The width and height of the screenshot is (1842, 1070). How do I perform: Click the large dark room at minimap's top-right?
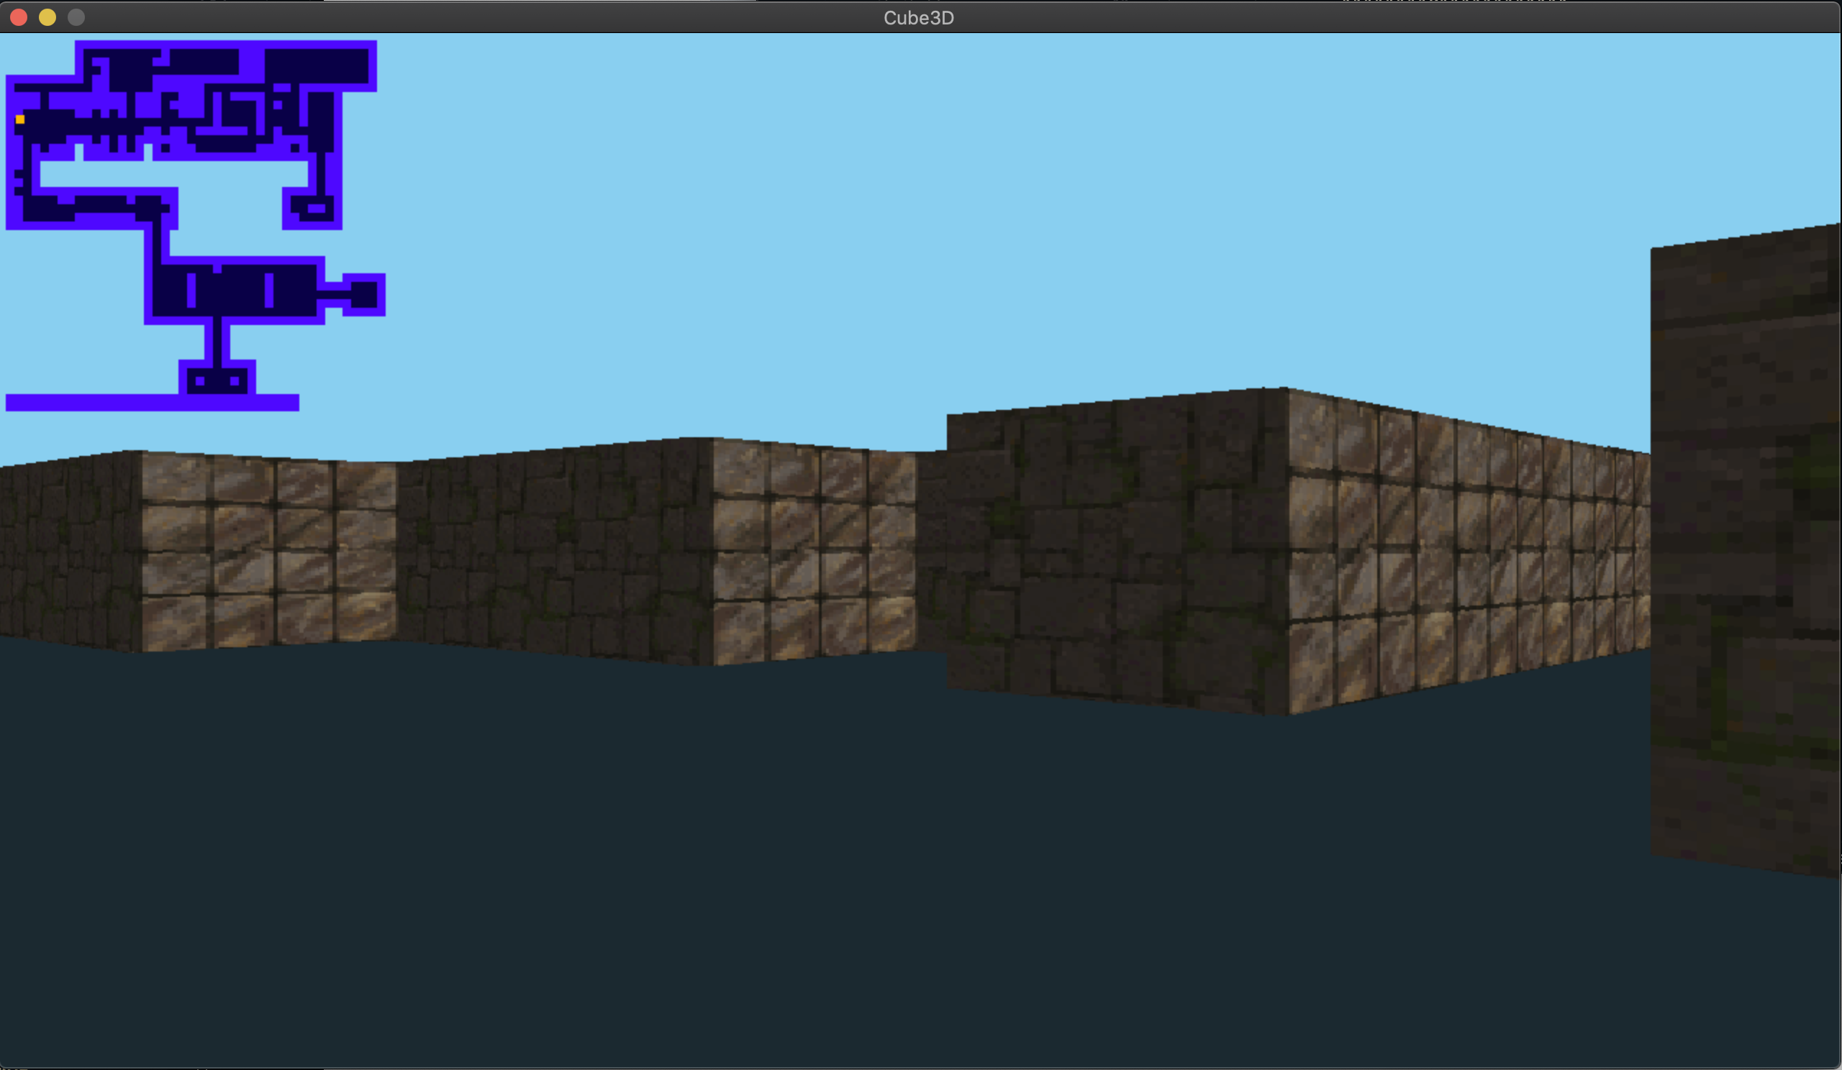click(x=316, y=66)
